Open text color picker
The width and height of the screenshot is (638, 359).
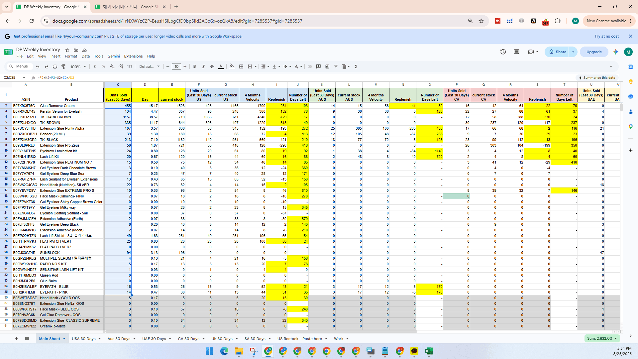[221, 66]
